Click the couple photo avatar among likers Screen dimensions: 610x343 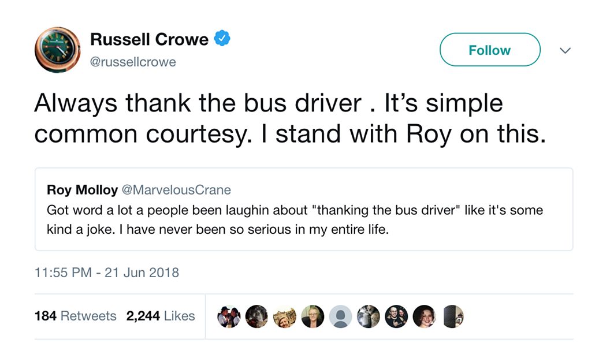pyautogui.click(x=396, y=316)
